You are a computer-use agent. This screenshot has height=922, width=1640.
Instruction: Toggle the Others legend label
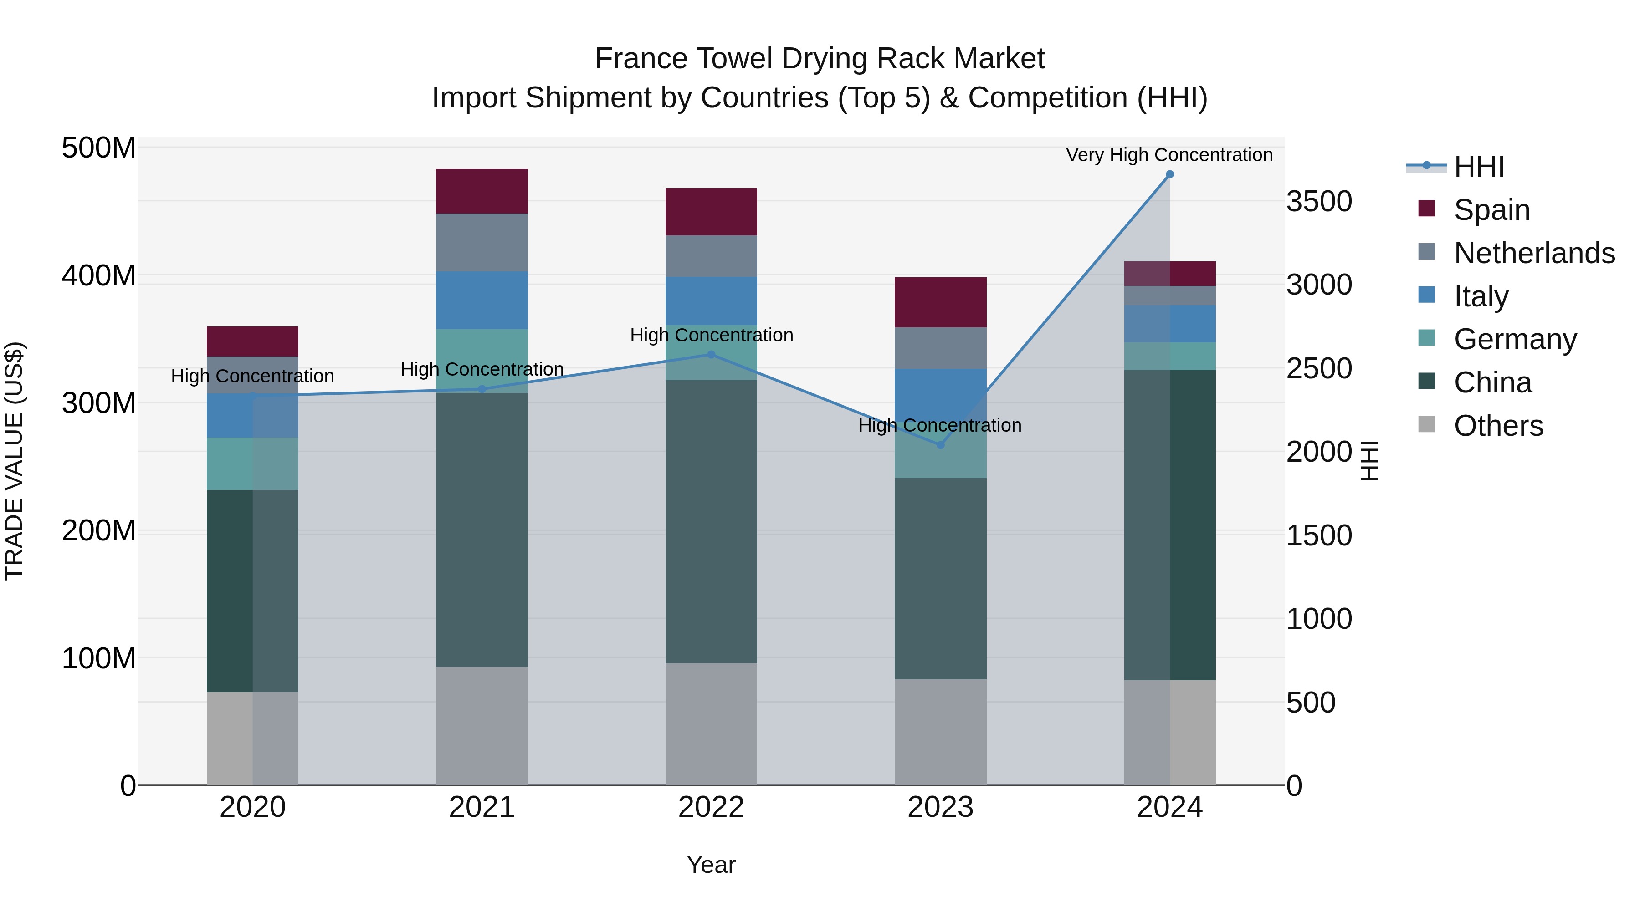click(x=1499, y=426)
